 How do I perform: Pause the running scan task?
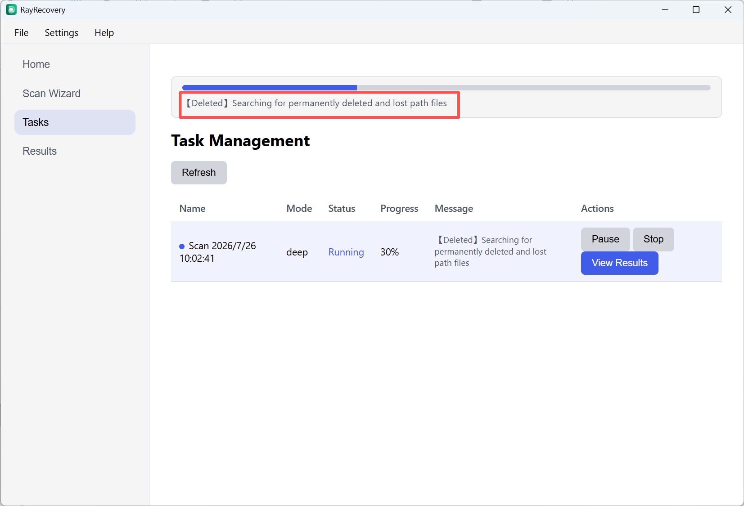[605, 239]
